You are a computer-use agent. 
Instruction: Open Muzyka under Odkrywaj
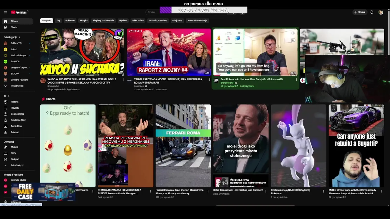(17, 147)
